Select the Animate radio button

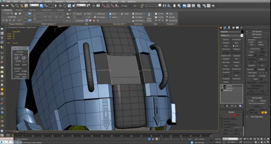click(x=259, y=101)
